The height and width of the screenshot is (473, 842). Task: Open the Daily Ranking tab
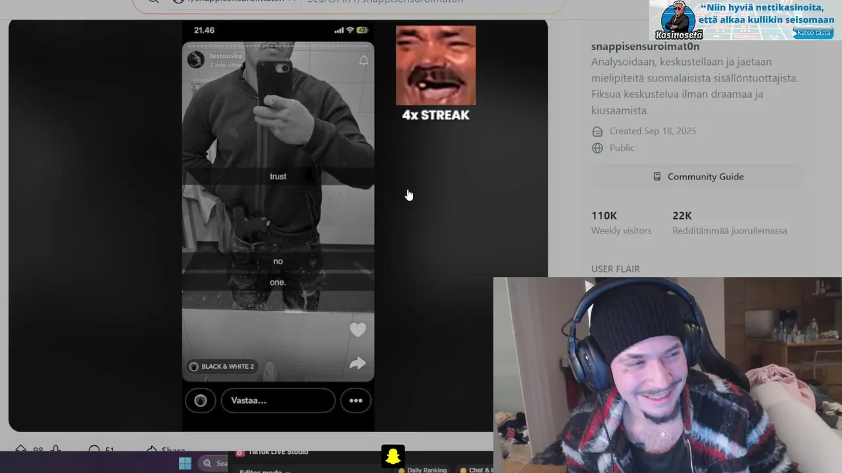point(422,470)
